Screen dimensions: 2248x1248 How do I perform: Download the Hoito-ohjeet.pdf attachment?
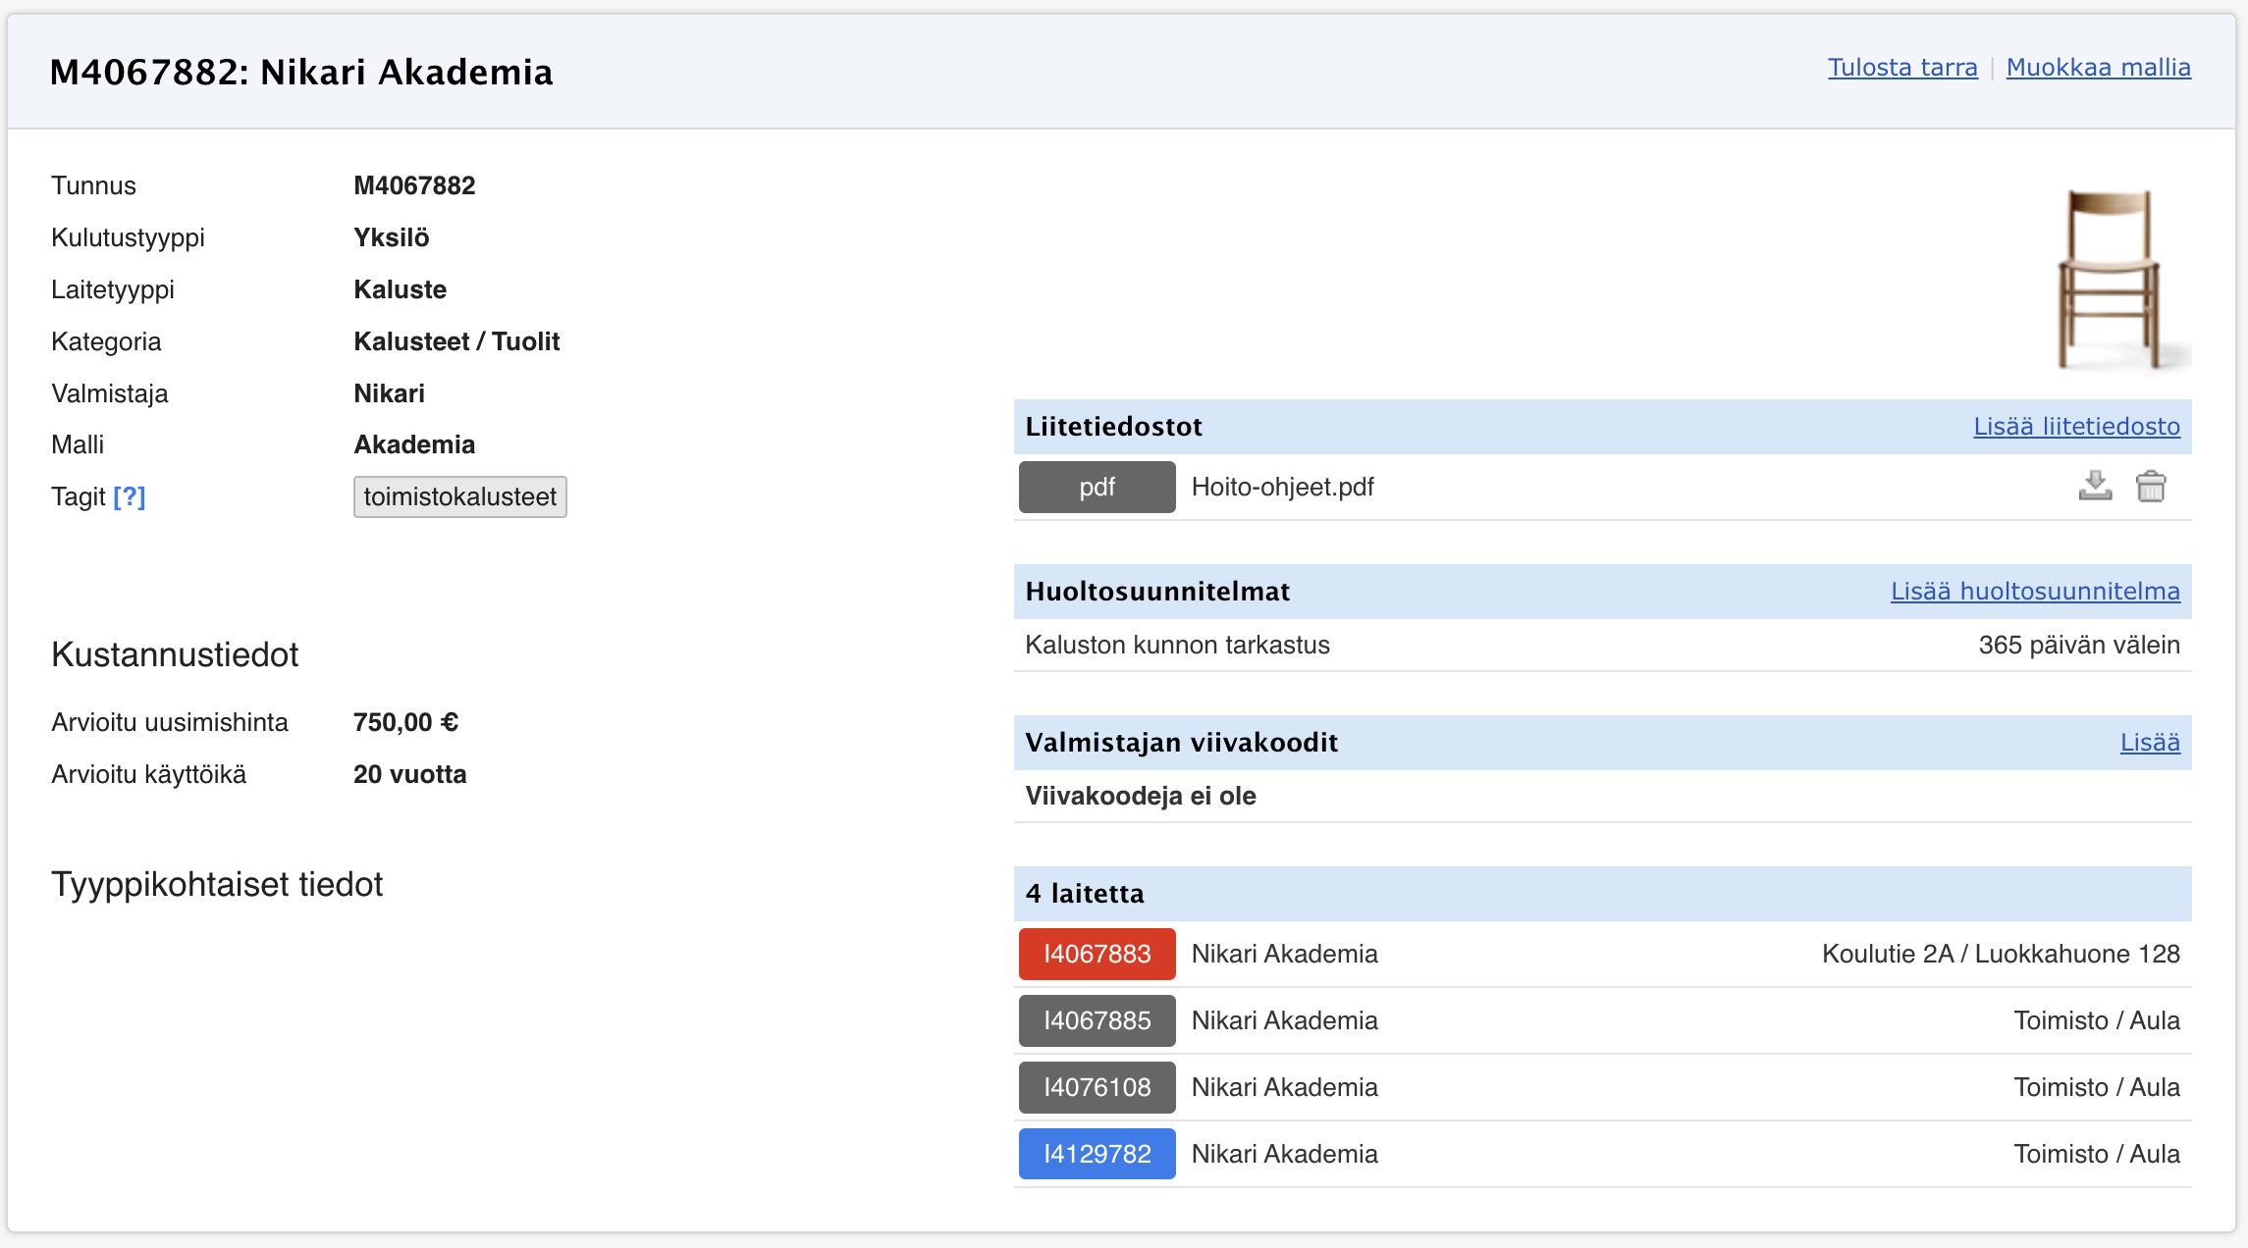2095,486
